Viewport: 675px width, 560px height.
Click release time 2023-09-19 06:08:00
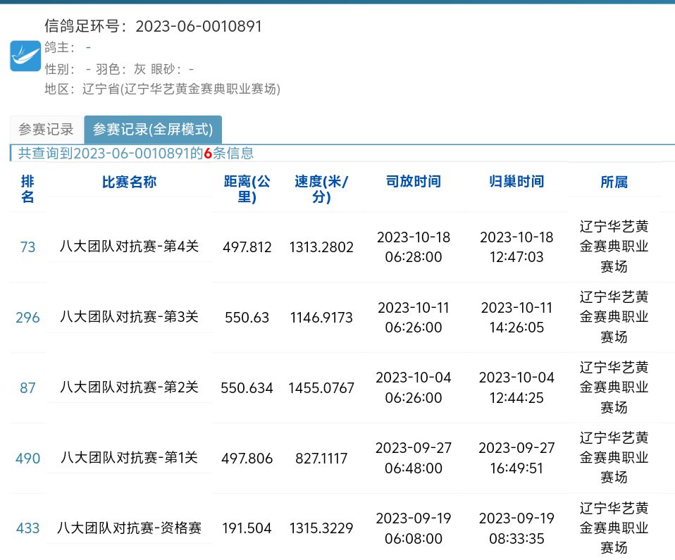414,528
